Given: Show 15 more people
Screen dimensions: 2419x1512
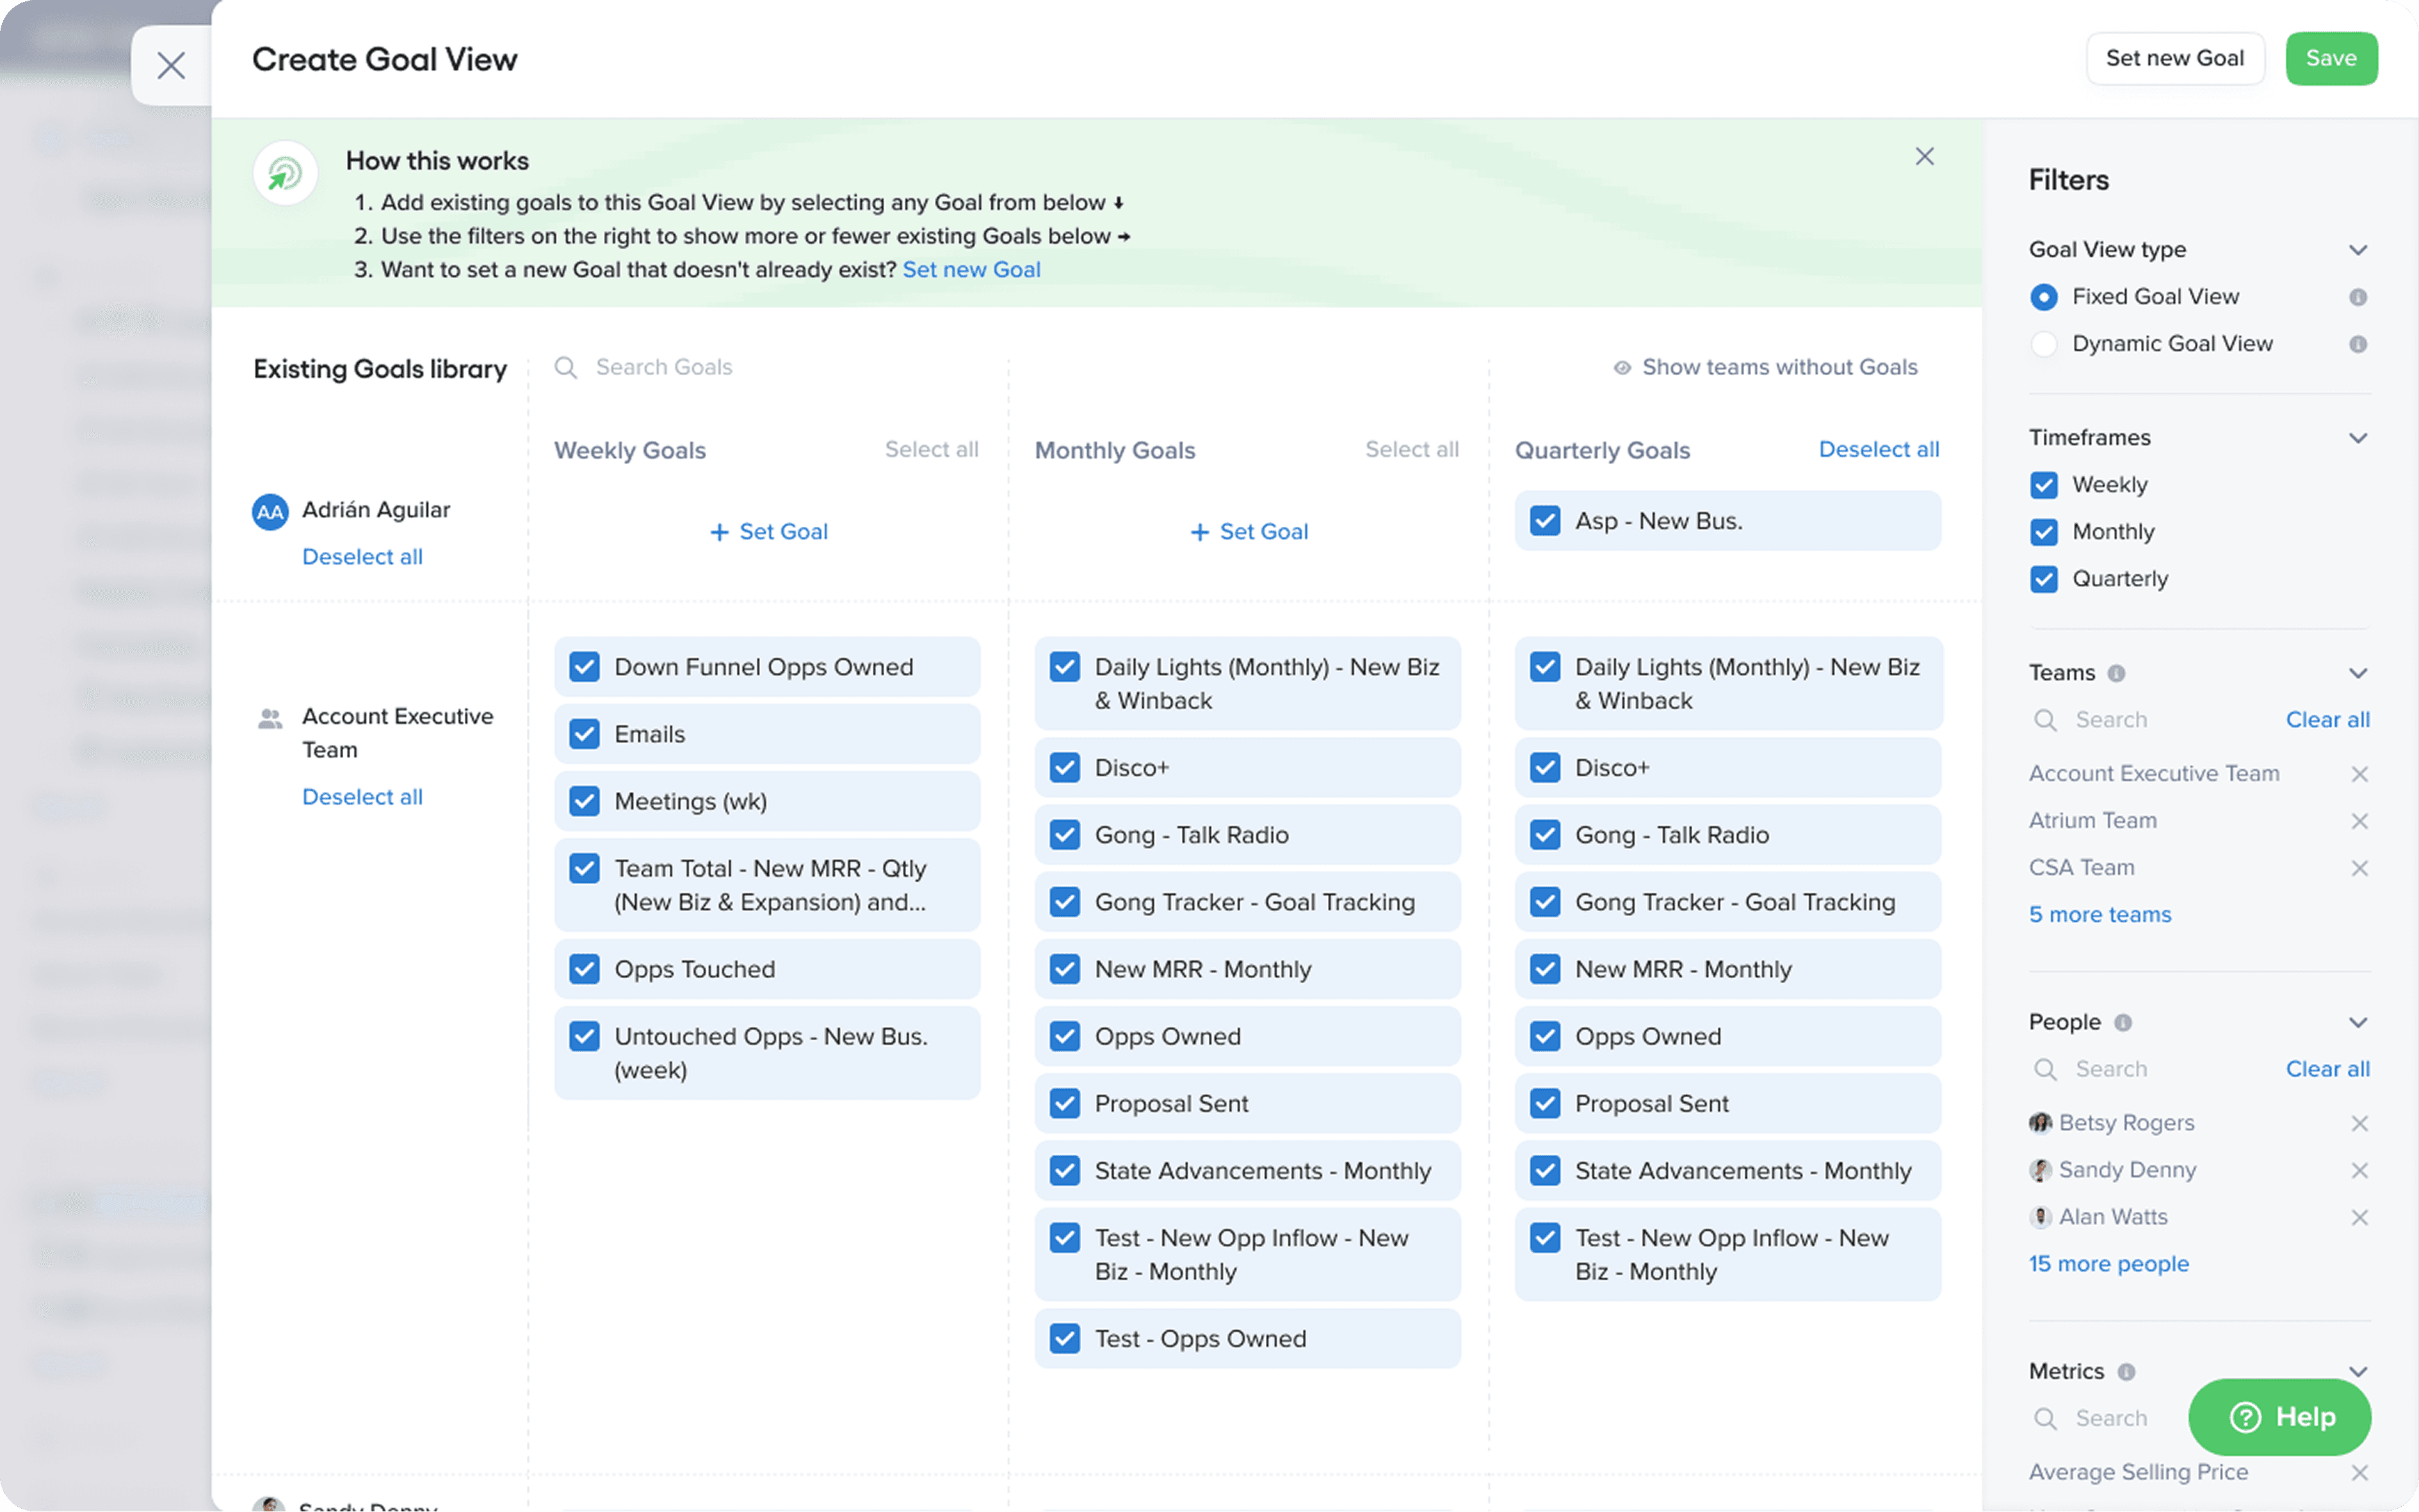Looking at the screenshot, I should click(x=2108, y=1264).
